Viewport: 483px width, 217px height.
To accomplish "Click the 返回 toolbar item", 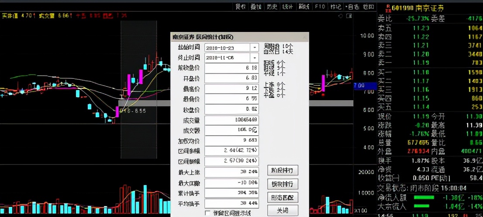I will click(368, 7).
